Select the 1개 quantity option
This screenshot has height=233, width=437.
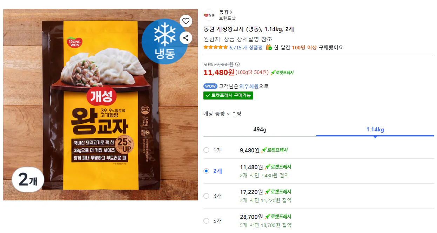pos(206,151)
